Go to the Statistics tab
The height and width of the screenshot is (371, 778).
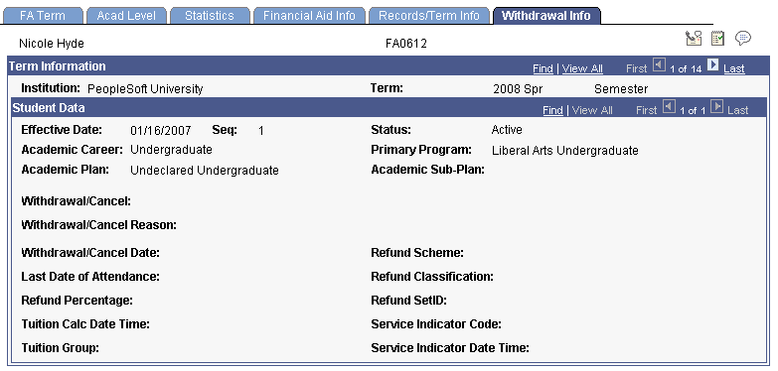(x=210, y=15)
